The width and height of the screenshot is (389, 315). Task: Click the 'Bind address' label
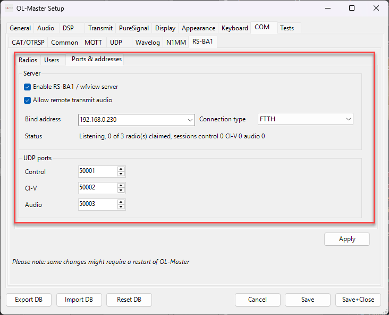coord(43,119)
